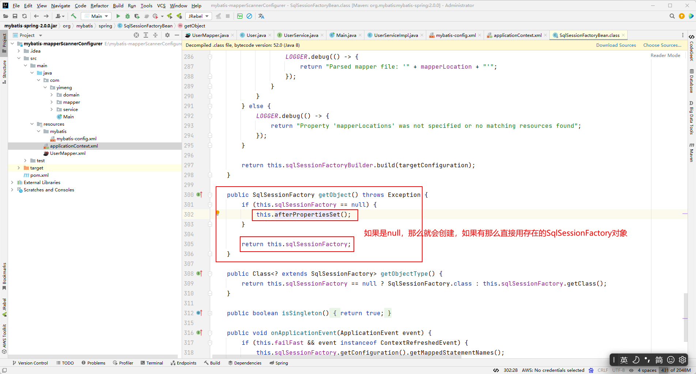Expand the .idea folder

(19, 51)
